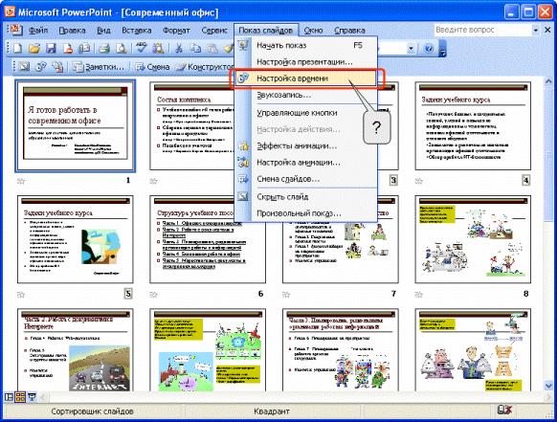Open the zoom combo box dropdown arrow
This screenshot has height=422, width=557.
(x=411, y=48)
